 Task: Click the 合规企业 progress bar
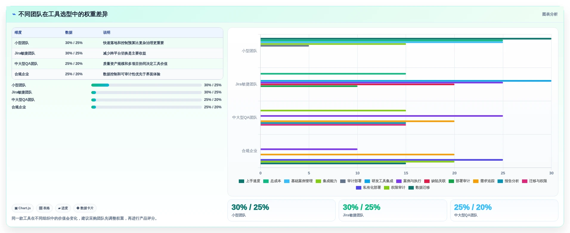pyautogui.click(x=146, y=107)
